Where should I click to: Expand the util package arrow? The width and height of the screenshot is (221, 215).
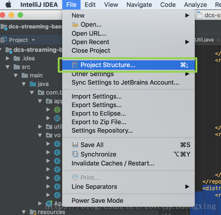[x=40, y=127]
